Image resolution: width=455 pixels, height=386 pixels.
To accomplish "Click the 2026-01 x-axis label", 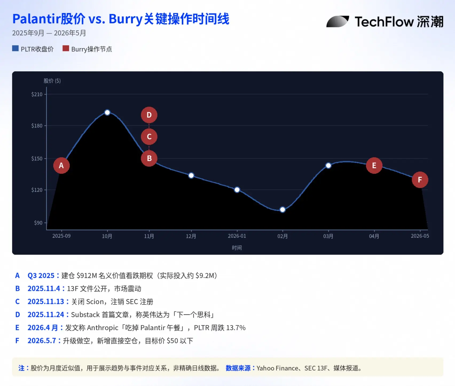I will [237, 236].
